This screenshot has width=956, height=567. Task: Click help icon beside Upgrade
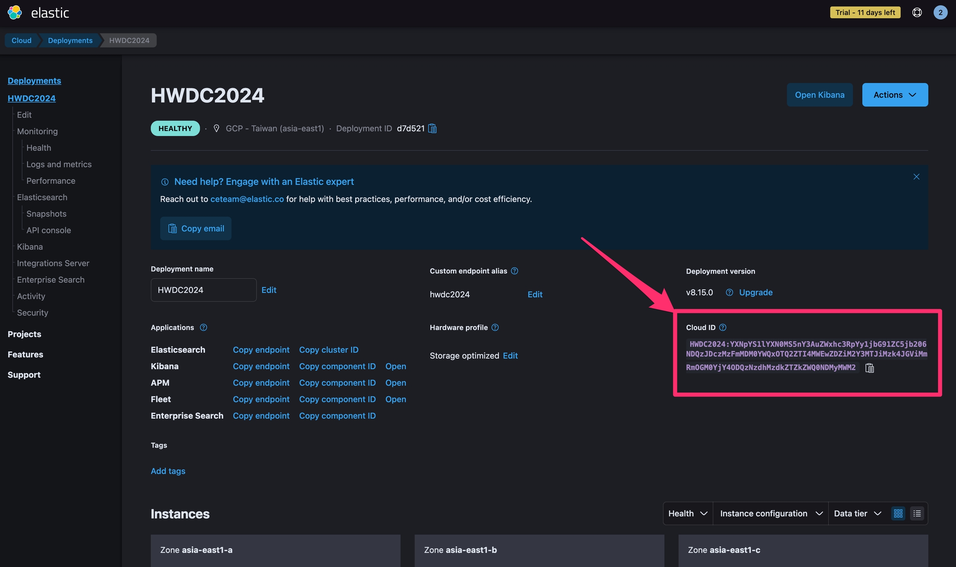(729, 292)
